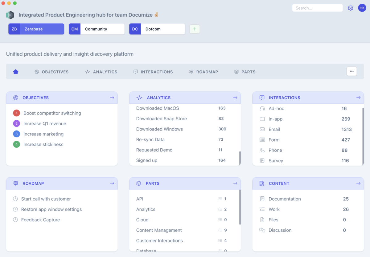Click the target icon on the Objectives panel
This screenshot has width=370, height=257.
(16, 98)
